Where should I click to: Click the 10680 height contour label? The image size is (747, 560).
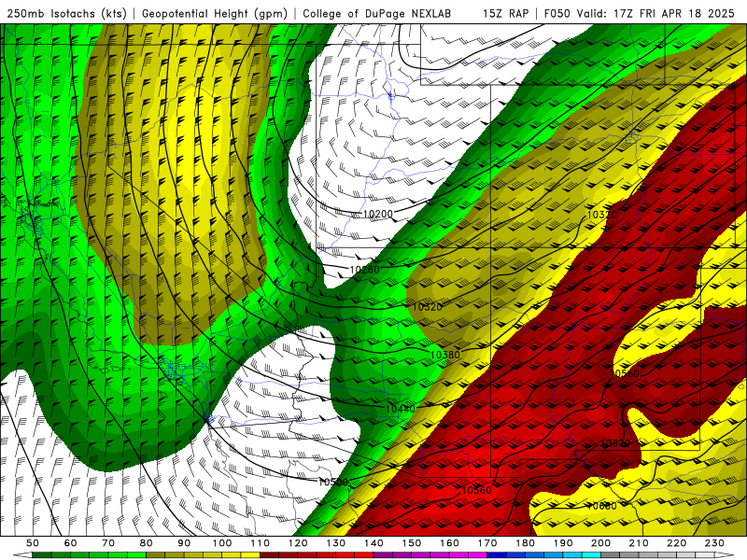[x=601, y=506]
